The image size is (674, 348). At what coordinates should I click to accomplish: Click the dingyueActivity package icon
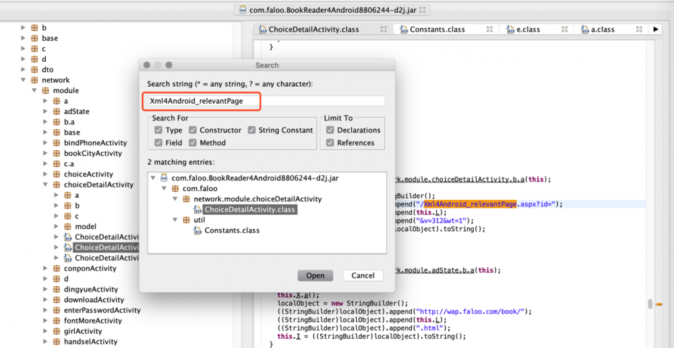point(57,289)
